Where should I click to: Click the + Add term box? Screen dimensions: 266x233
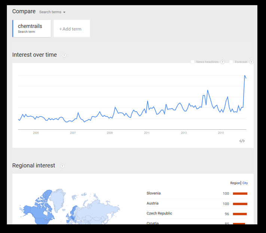[71, 29]
